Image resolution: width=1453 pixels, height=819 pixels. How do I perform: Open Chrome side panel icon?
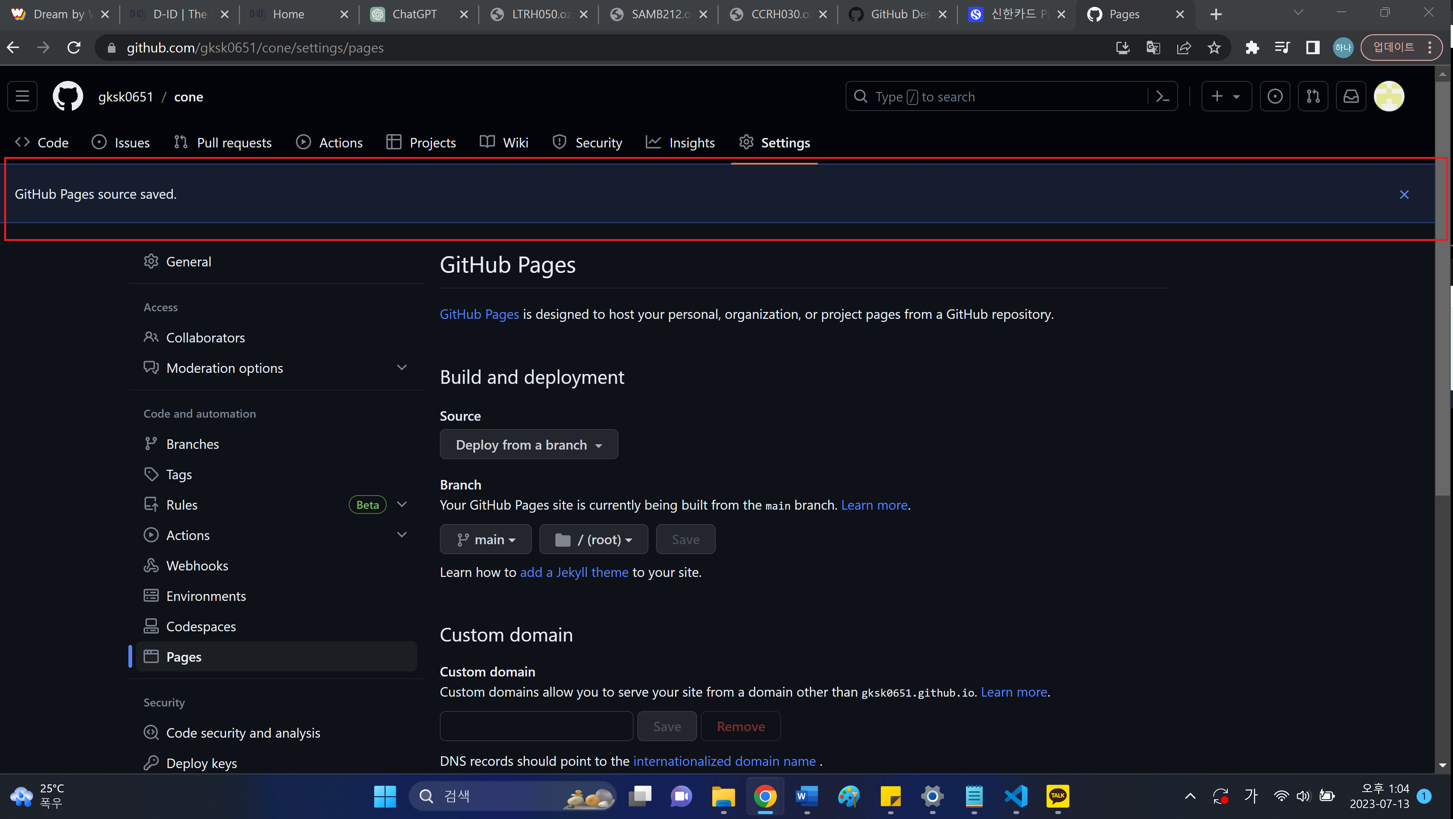1312,48
